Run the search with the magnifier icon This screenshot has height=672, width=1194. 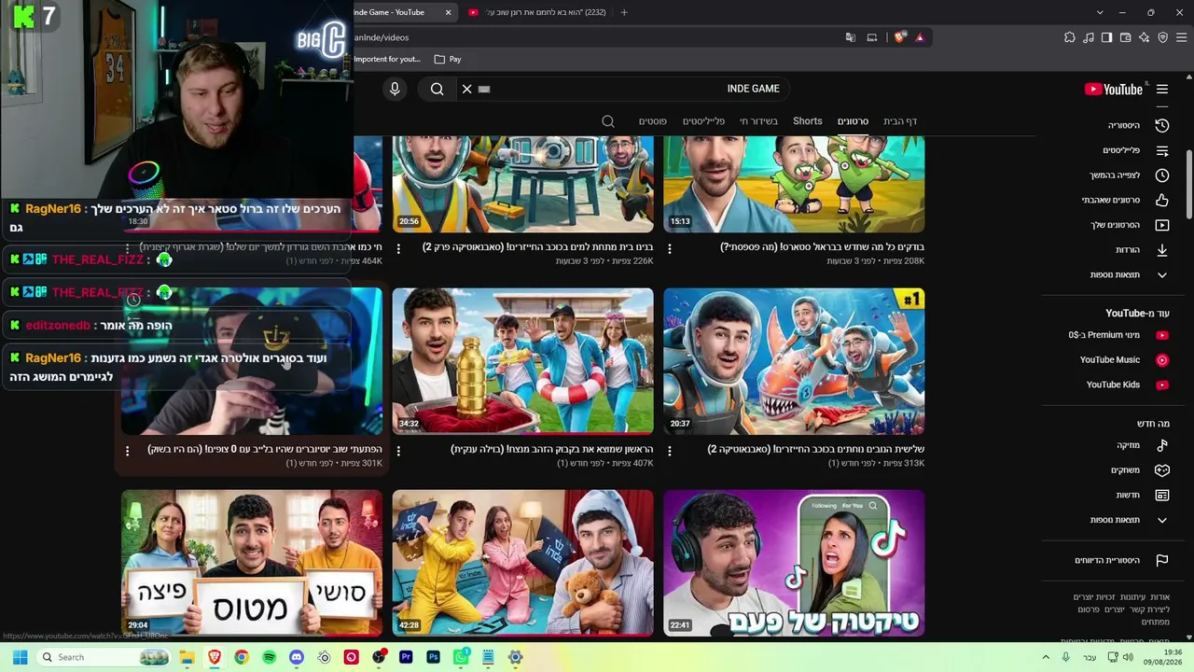(x=437, y=89)
